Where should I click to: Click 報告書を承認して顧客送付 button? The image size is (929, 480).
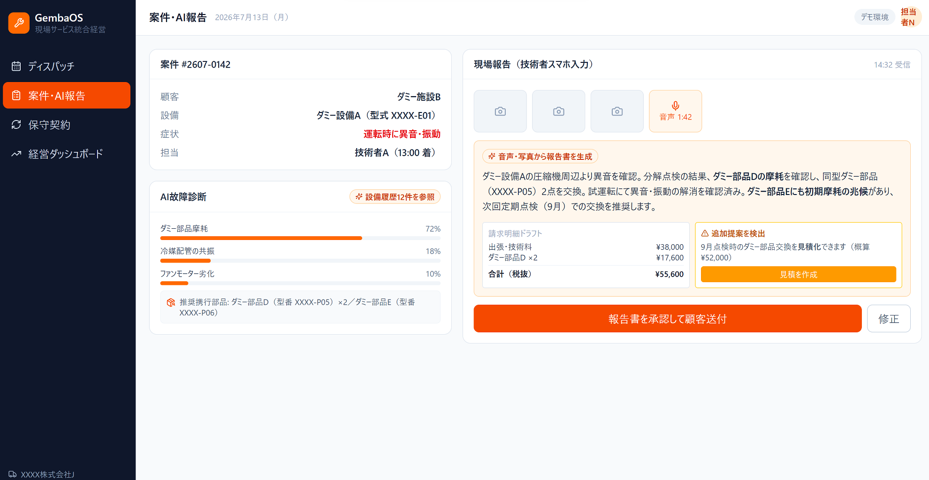point(668,319)
